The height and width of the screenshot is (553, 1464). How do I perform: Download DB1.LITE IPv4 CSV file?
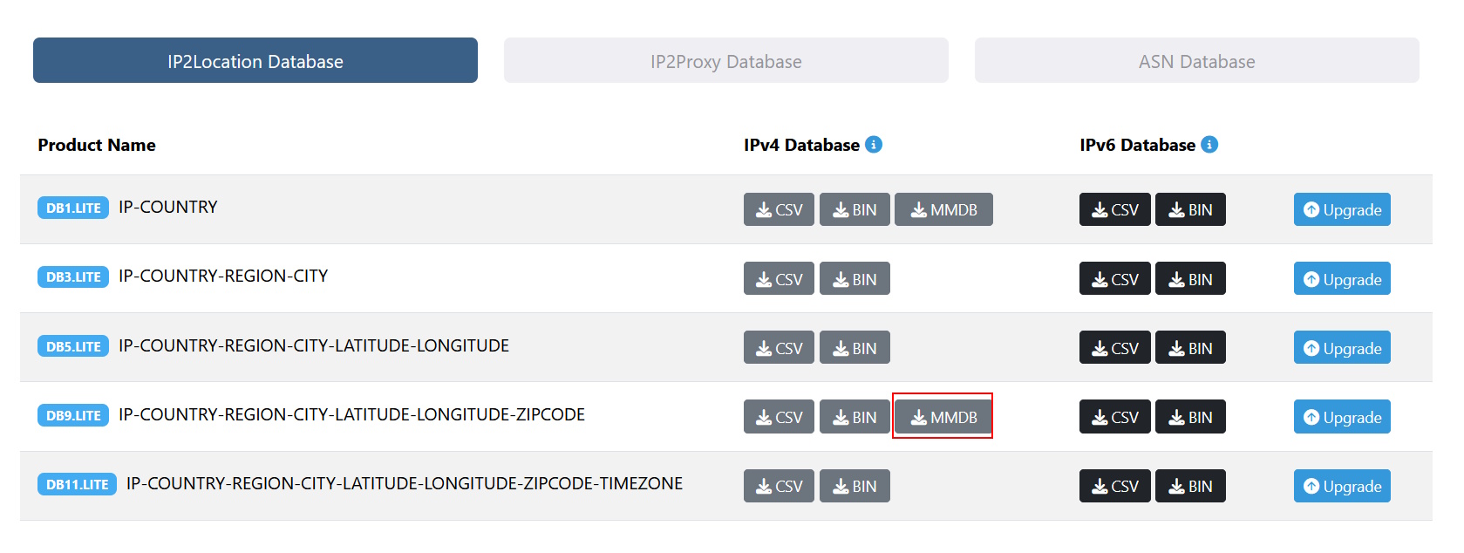[779, 209]
